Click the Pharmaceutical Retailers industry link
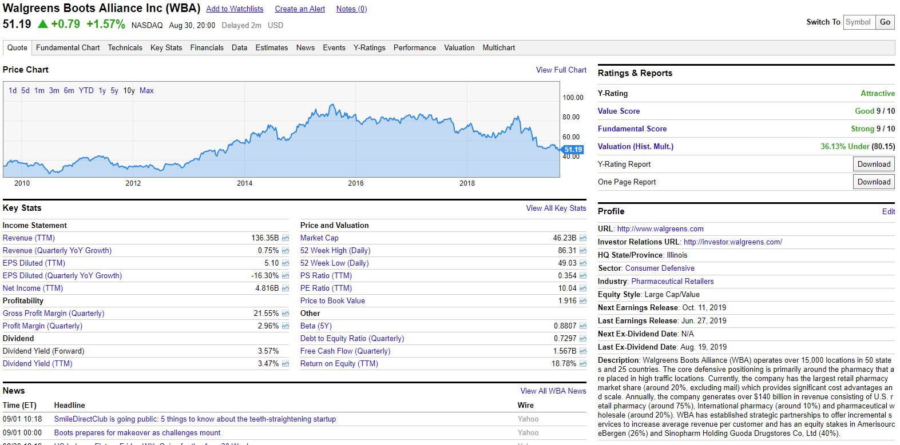The image size is (900, 445). tap(672, 282)
